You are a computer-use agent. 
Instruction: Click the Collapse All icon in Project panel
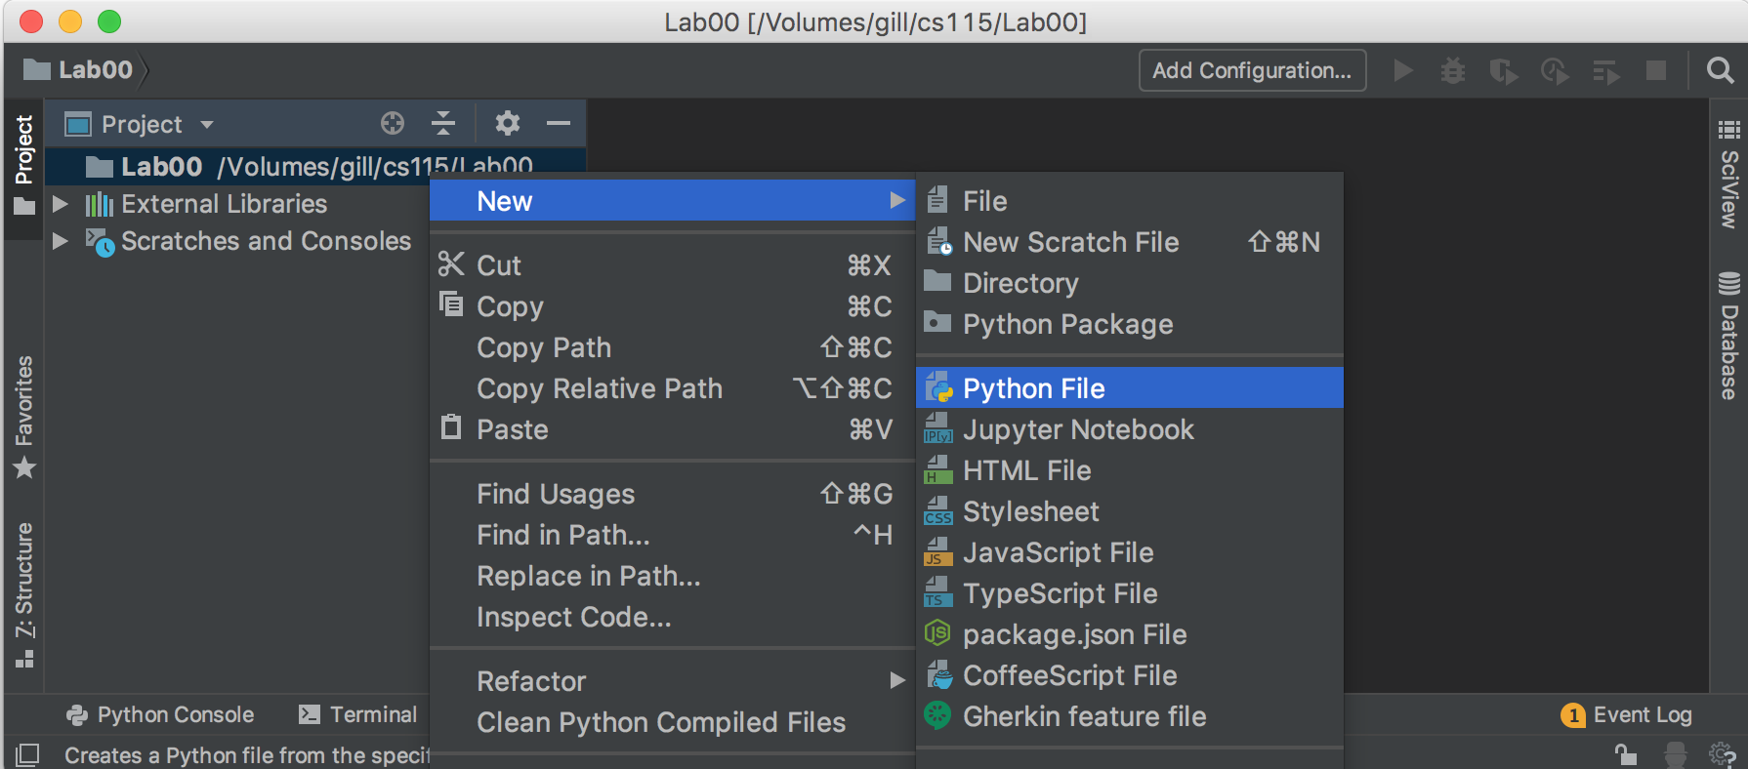point(443,123)
